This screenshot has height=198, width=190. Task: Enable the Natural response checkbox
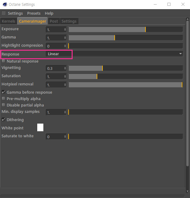[x=3, y=61]
